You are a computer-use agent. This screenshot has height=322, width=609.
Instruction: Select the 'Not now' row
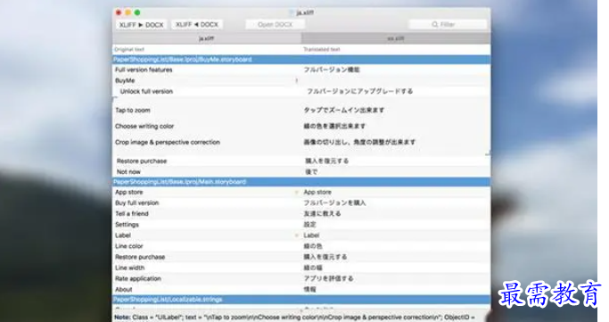point(301,171)
